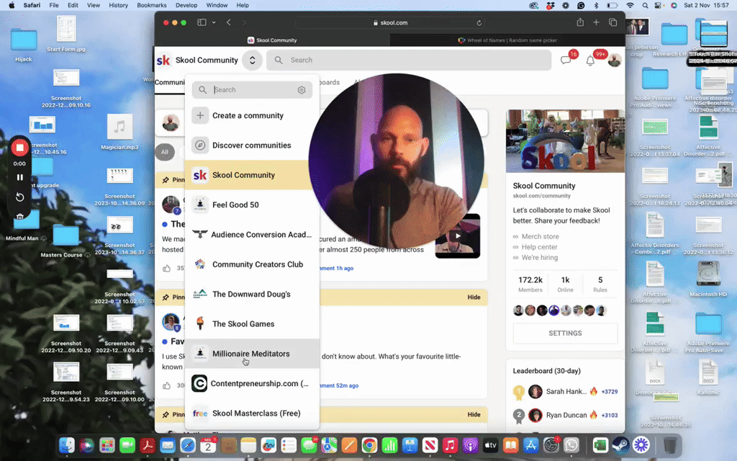Switch to The Skool Games community
This screenshot has height=461, width=737.
point(252,323)
